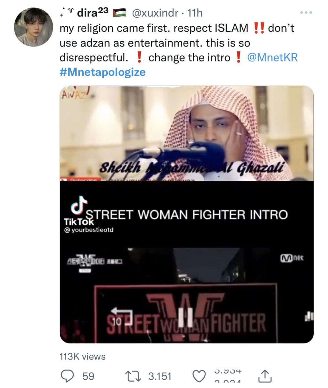Click the 113K views label

(83, 356)
